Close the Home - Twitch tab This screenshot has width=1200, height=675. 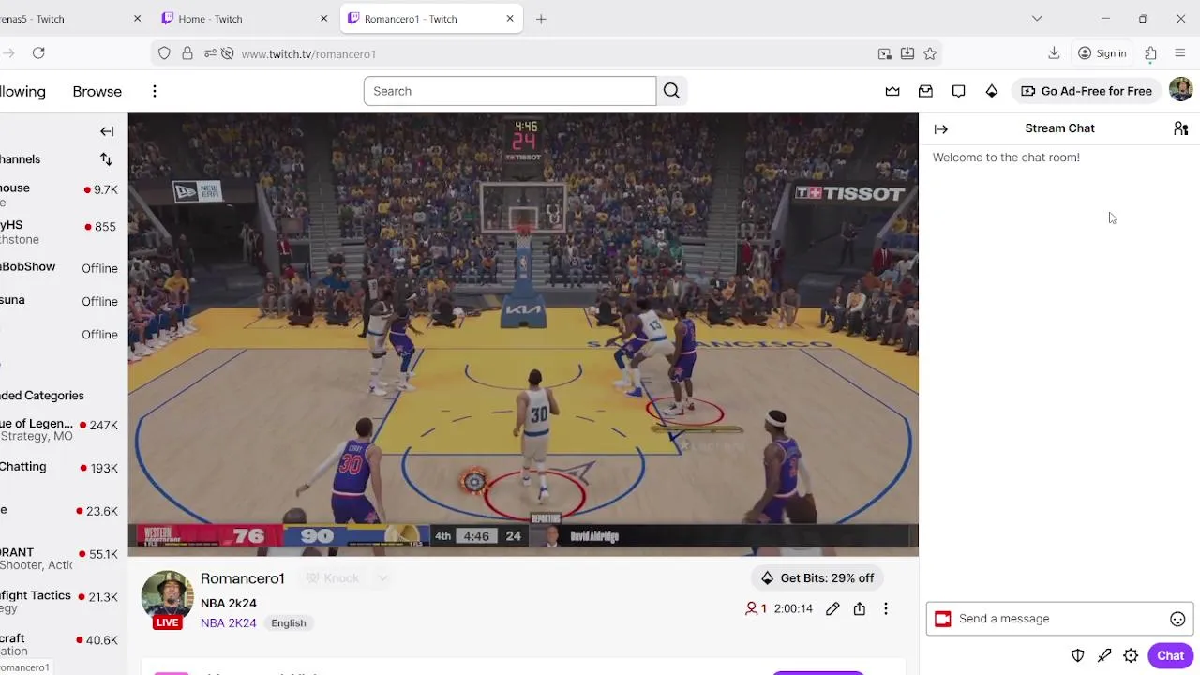[x=323, y=19]
